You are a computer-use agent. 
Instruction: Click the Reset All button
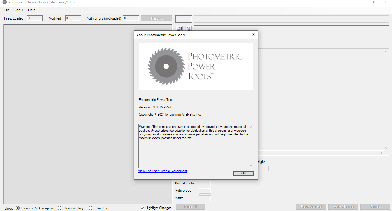(191, 206)
